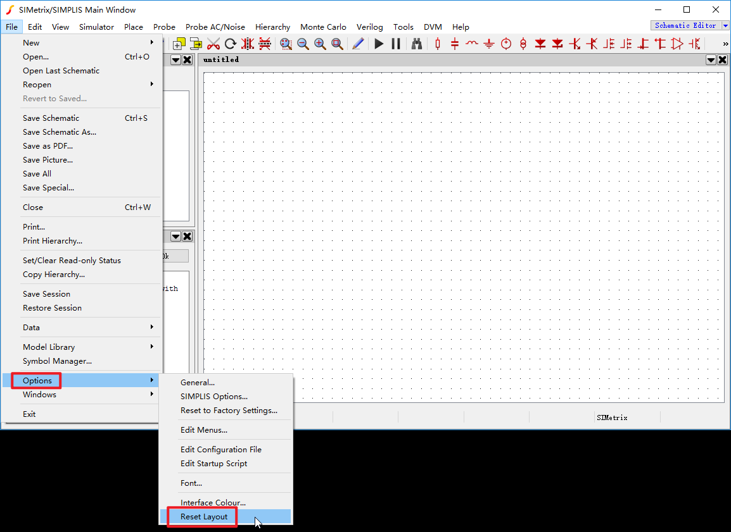Open the Probe AC/Noise menu
731x532 pixels.
click(x=215, y=27)
